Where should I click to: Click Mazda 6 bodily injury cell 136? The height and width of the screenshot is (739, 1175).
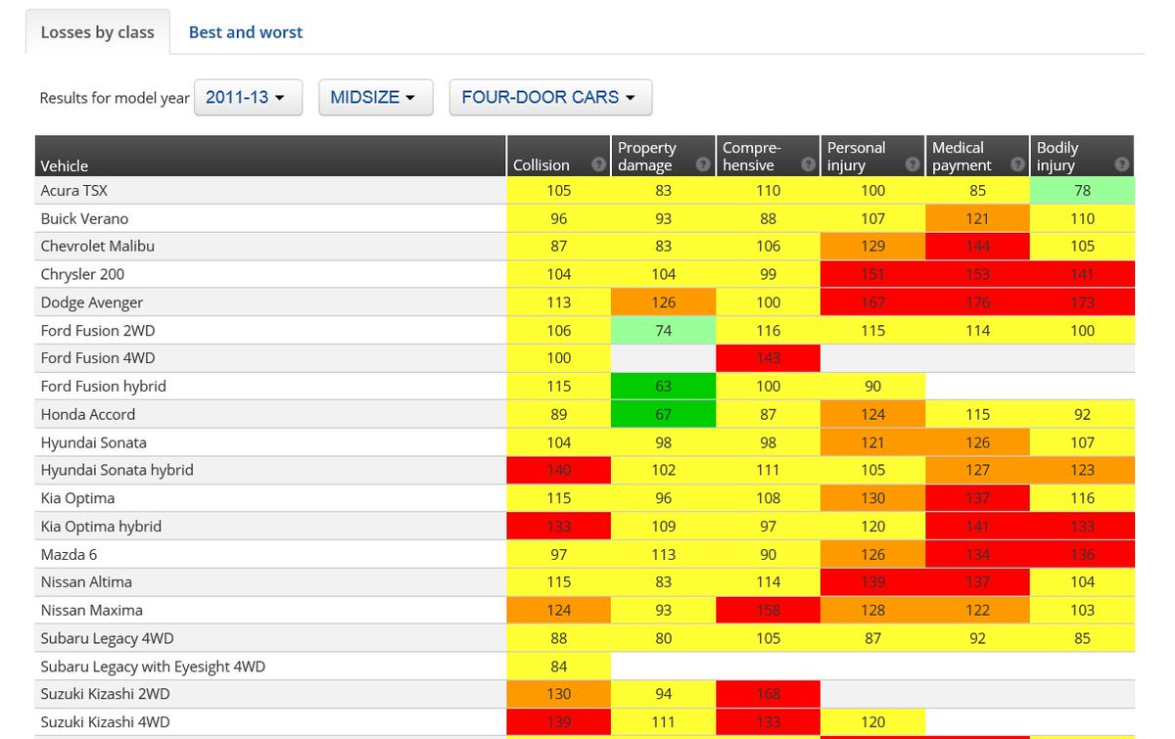1082,554
